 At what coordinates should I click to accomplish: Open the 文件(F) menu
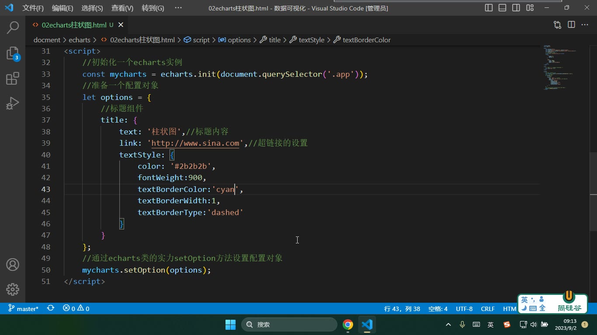pos(33,8)
